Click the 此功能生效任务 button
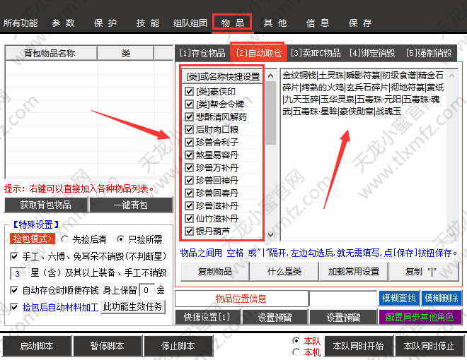Image resolution: width=467 pixels, height=360 pixels. (132, 306)
